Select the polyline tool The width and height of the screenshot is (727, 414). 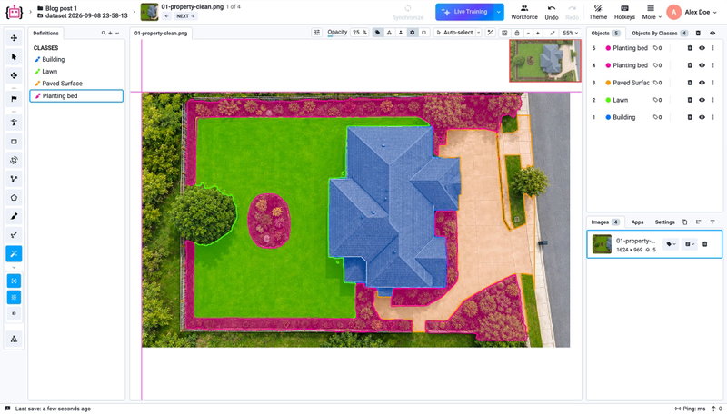[14, 179]
